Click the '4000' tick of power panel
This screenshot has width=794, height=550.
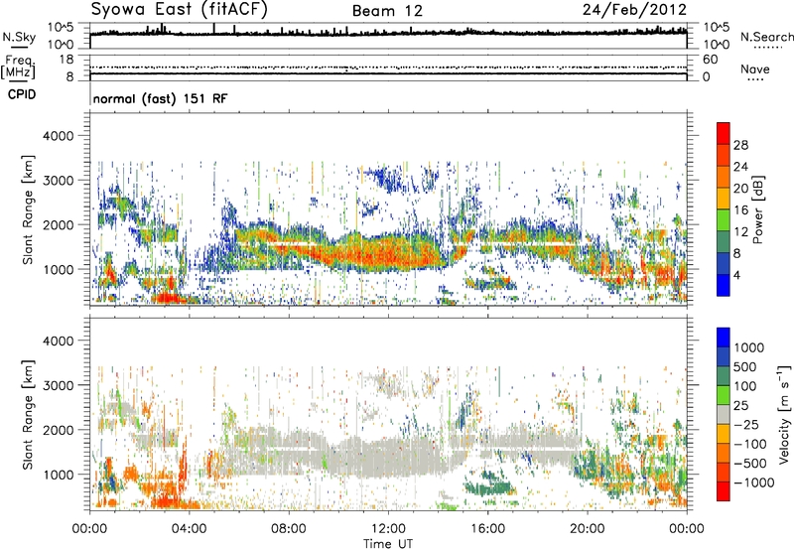[x=59, y=136]
